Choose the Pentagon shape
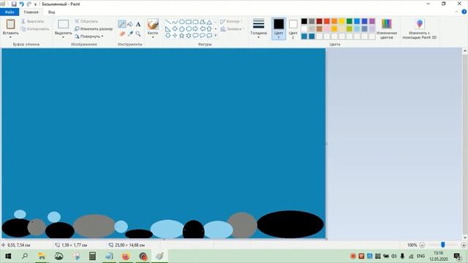The width and height of the screenshot is (468, 263). 182,29
